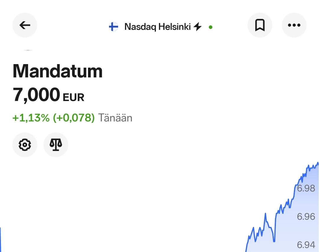The width and height of the screenshot is (319, 252).
Task: Click the blue price chart line peak
Action: pos(318,163)
